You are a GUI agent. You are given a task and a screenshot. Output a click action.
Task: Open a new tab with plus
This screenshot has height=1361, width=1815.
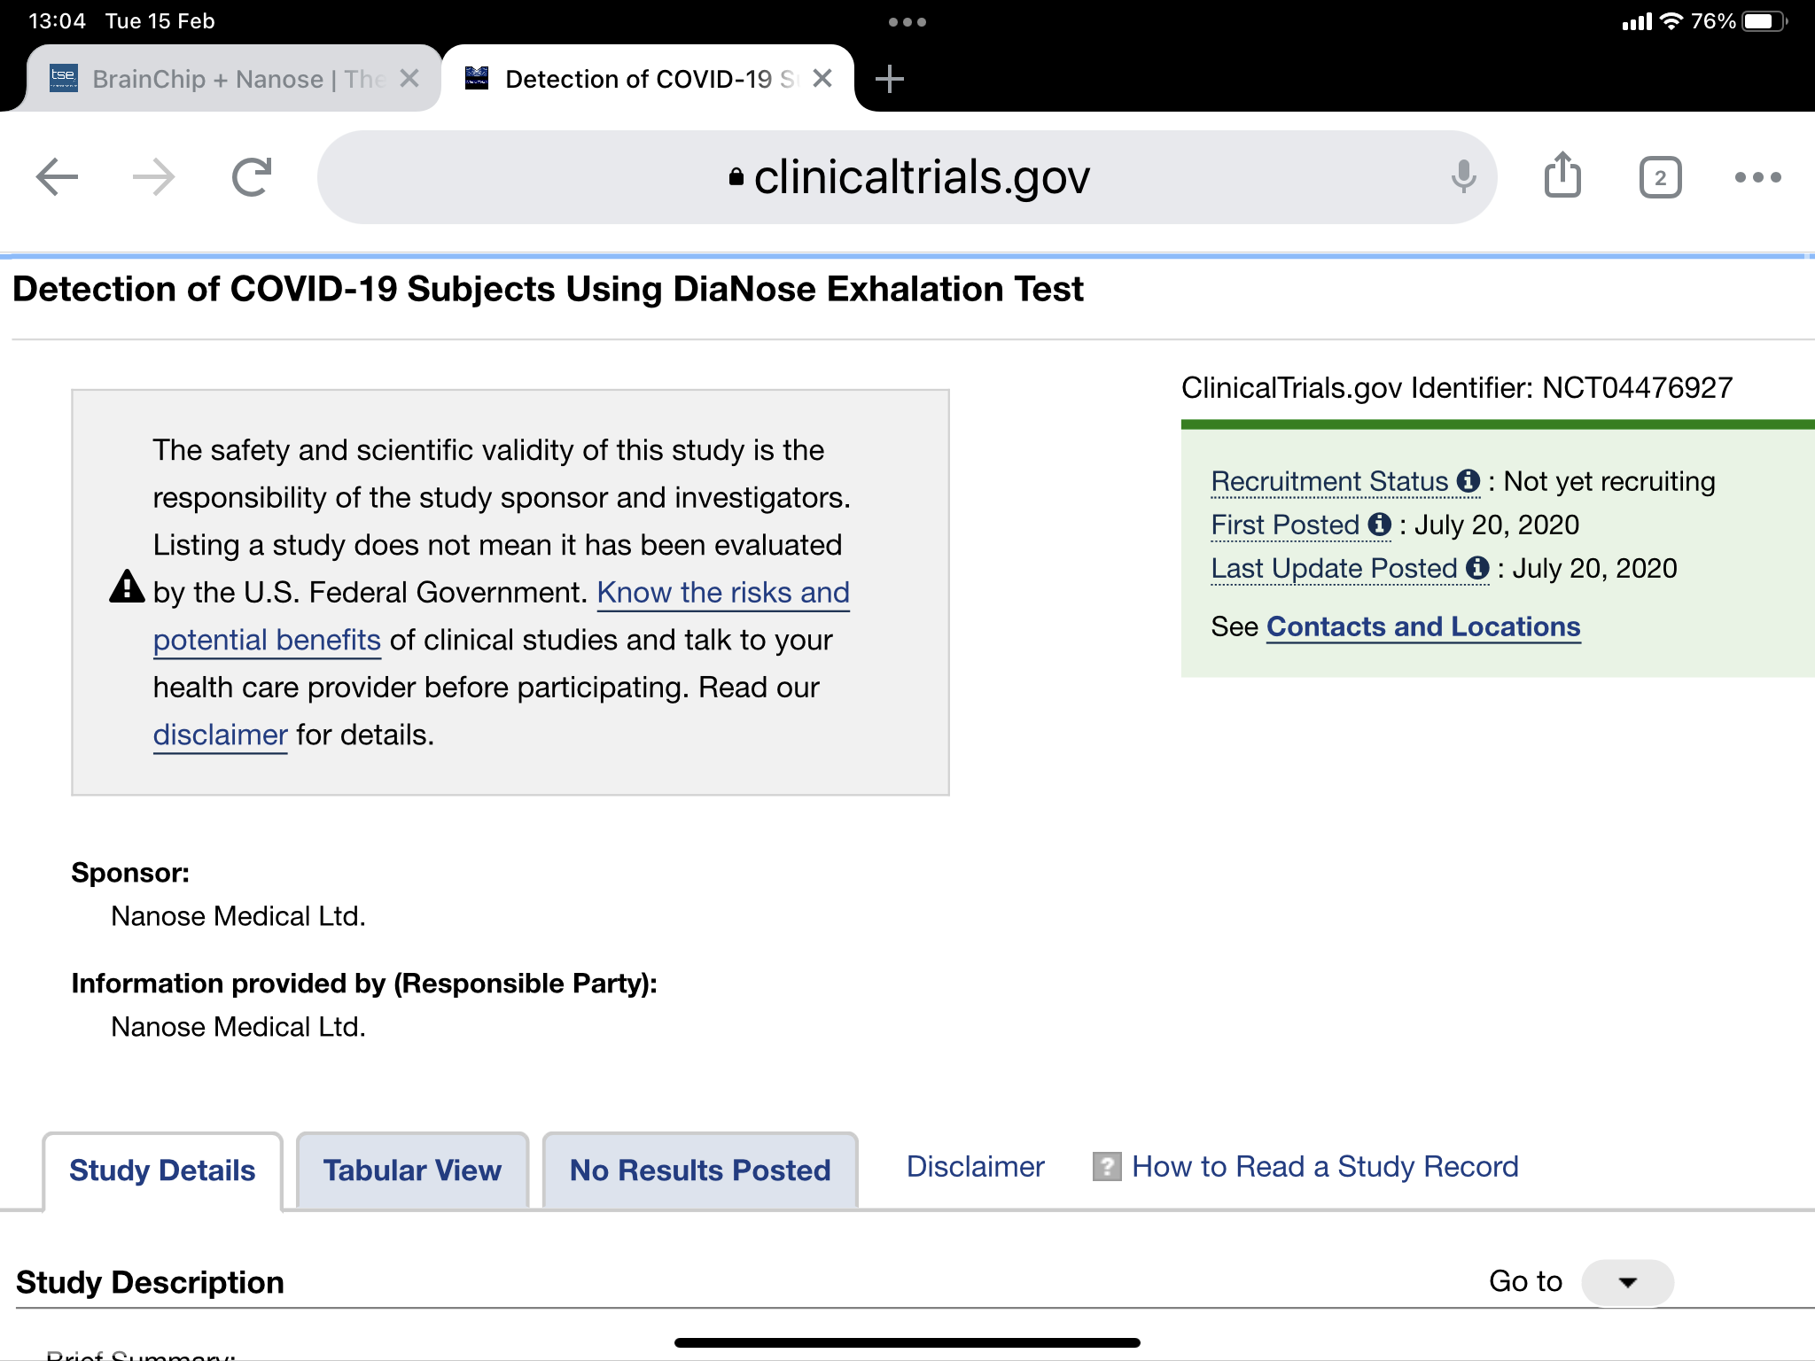(x=889, y=79)
